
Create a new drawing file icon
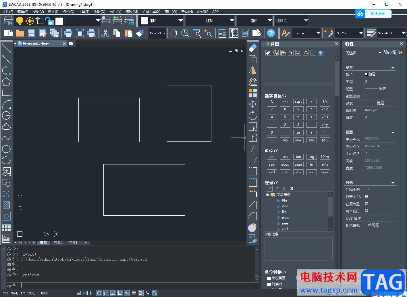pos(8,33)
